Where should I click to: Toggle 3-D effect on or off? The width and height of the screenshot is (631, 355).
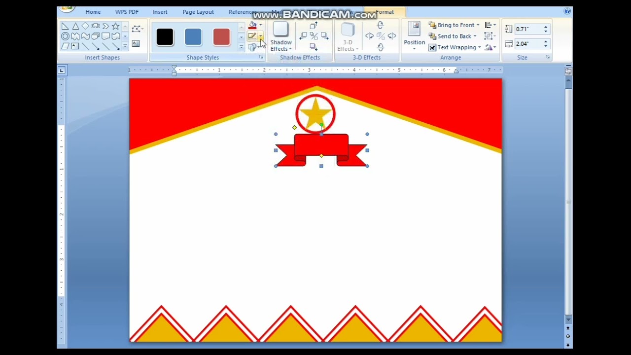click(x=380, y=36)
